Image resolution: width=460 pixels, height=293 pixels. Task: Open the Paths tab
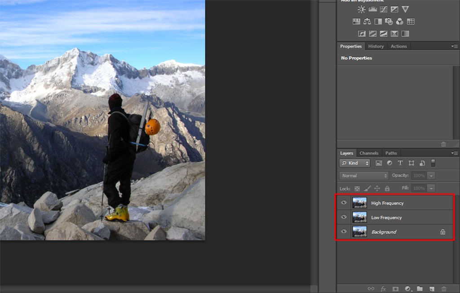(x=391, y=153)
